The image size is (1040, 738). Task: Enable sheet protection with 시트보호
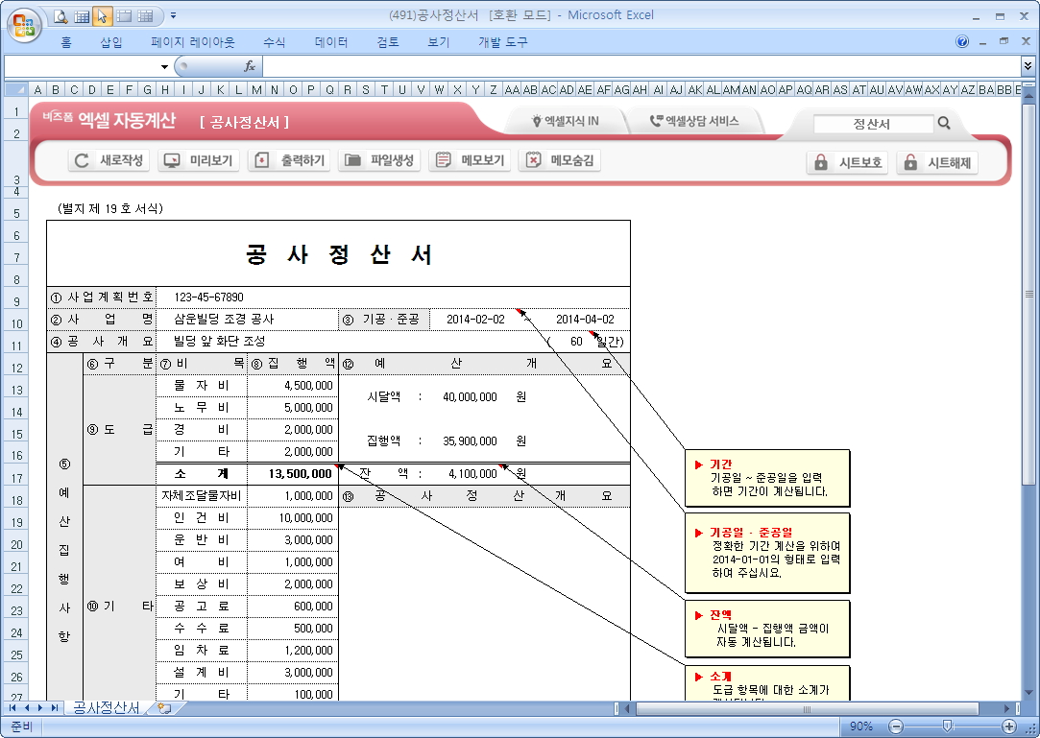[848, 162]
